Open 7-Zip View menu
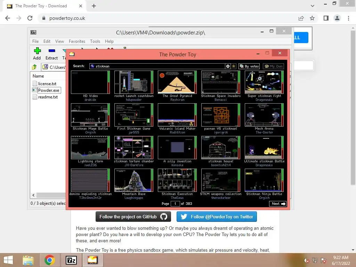 point(59,41)
